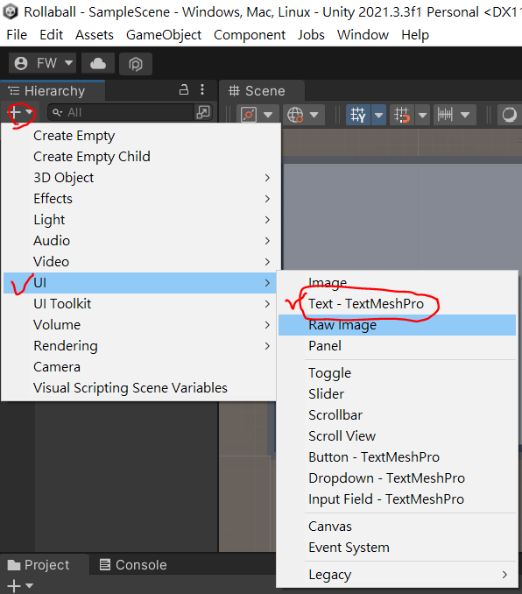This screenshot has width=522, height=594.
Task: Select Raw Image in UI submenu
Action: [397, 325]
